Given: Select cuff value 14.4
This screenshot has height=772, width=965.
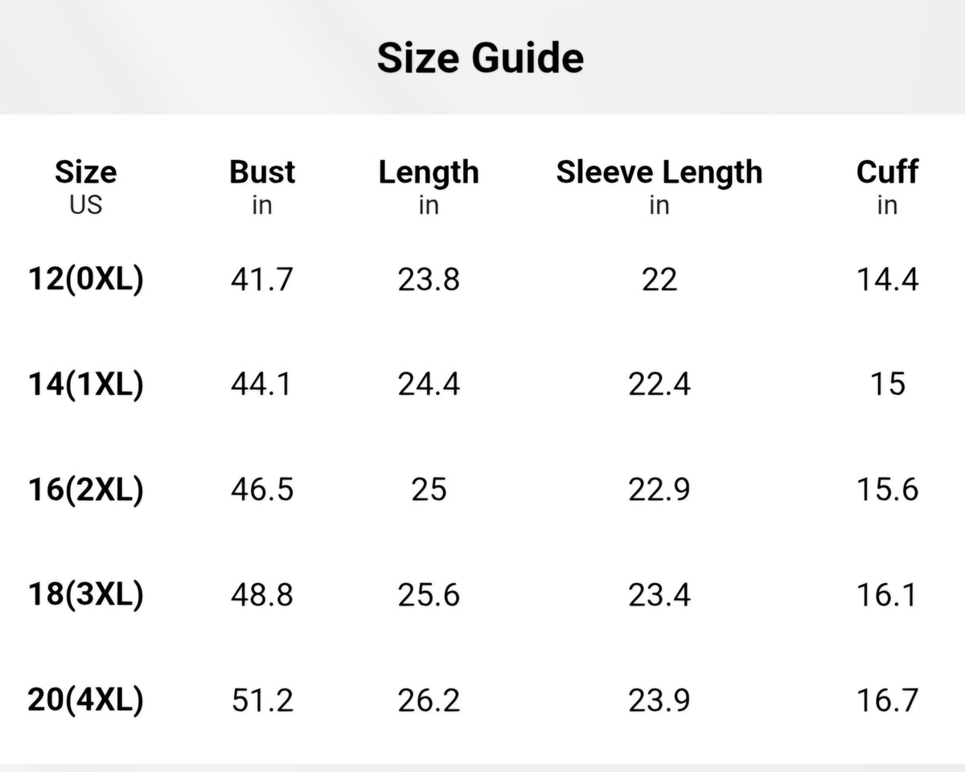Looking at the screenshot, I should tap(887, 280).
